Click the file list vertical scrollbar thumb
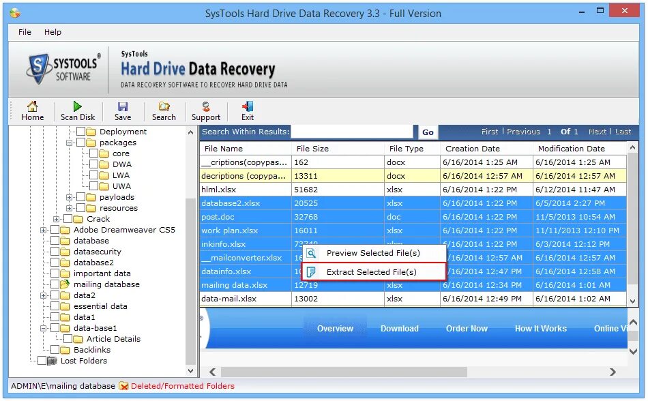The width and height of the screenshot is (648, 401). [x=632, y=219]
